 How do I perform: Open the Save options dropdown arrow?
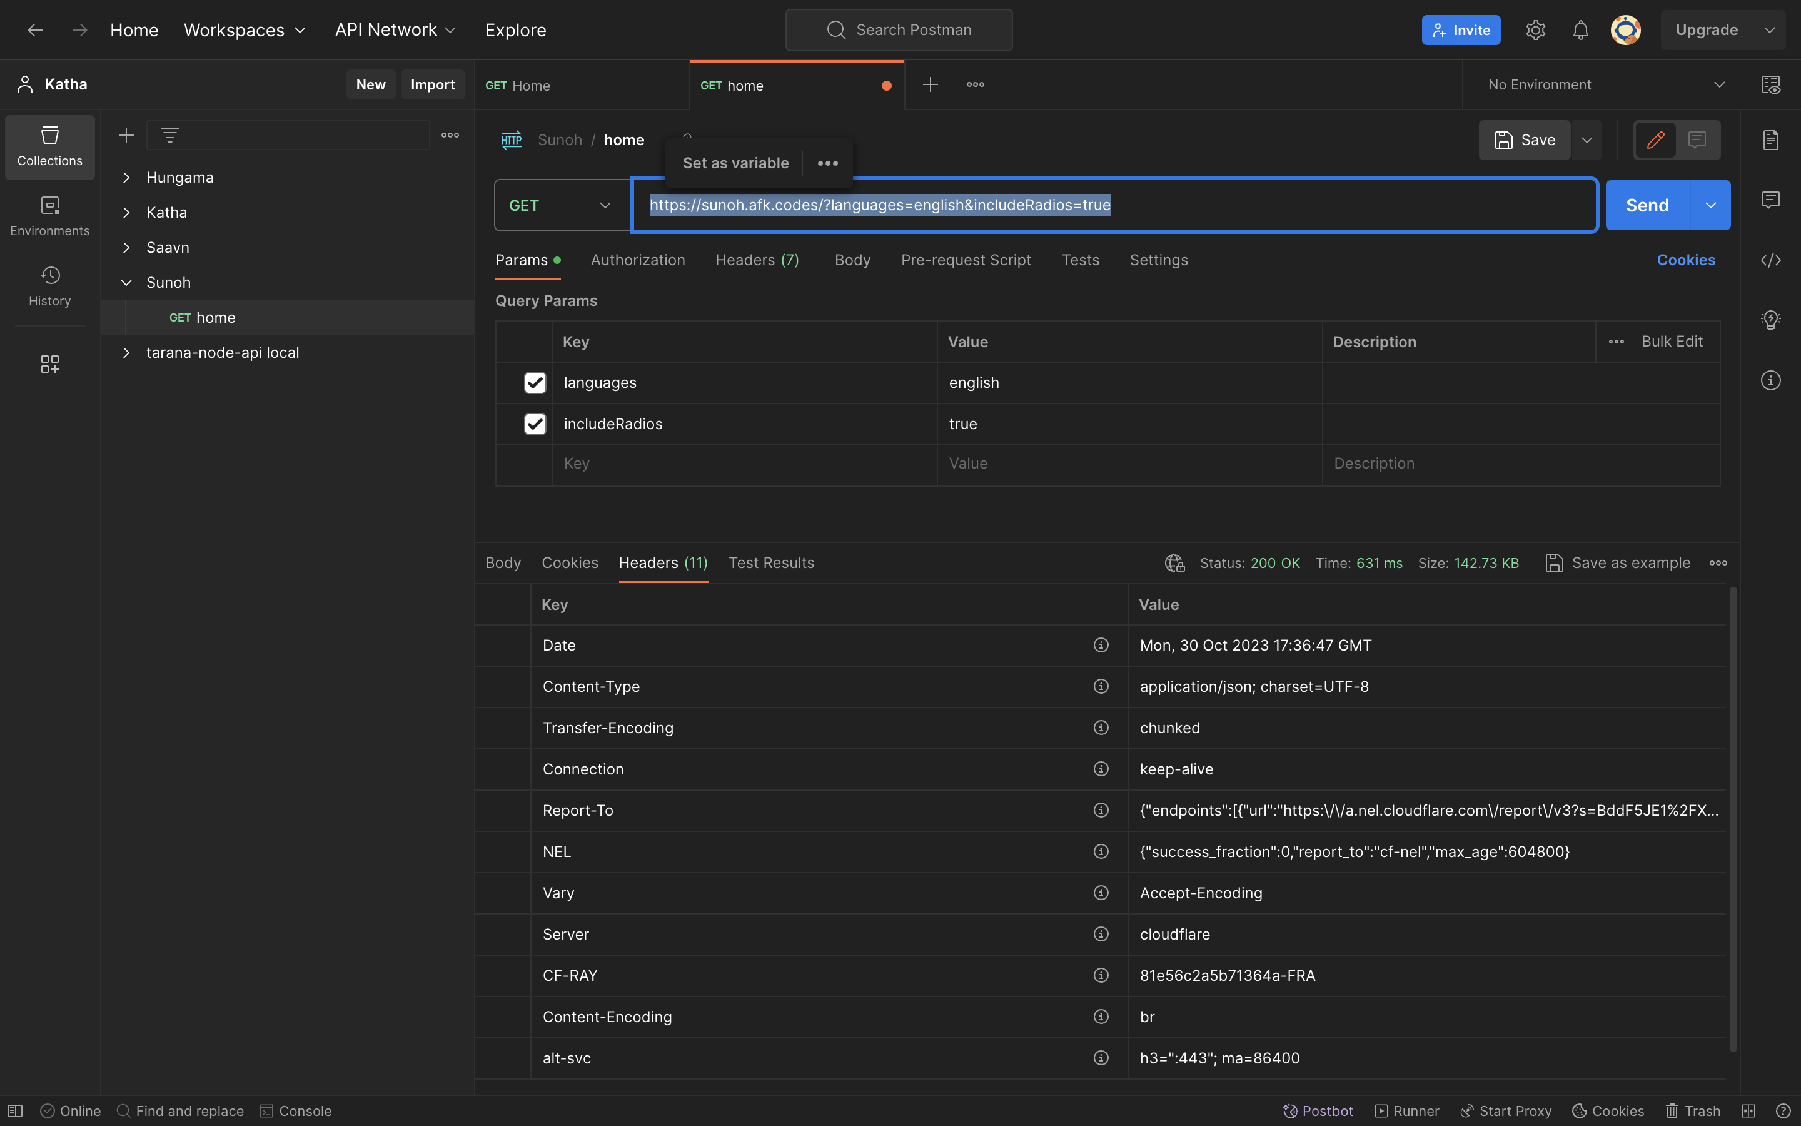1587,139
